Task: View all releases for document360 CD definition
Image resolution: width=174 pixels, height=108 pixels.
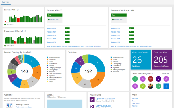Action: [132, 46]
